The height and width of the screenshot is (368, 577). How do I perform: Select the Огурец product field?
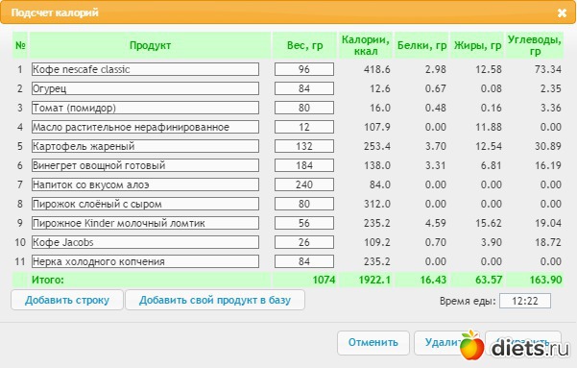[145, 88]
